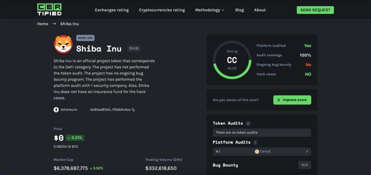Click the SEND REQUEST button

tap(315, 10)
